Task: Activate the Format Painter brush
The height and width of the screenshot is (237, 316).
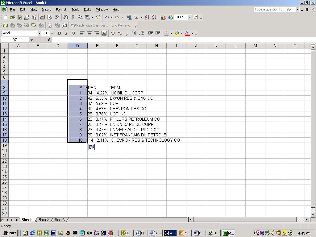Action: point(98,17)
